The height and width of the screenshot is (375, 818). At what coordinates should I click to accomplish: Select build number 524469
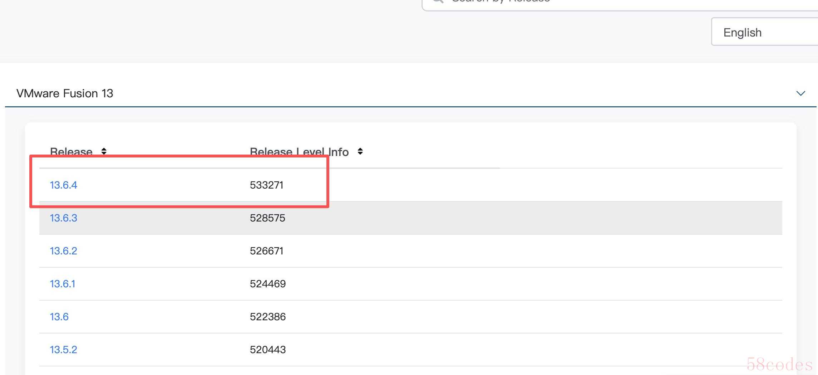268,284
